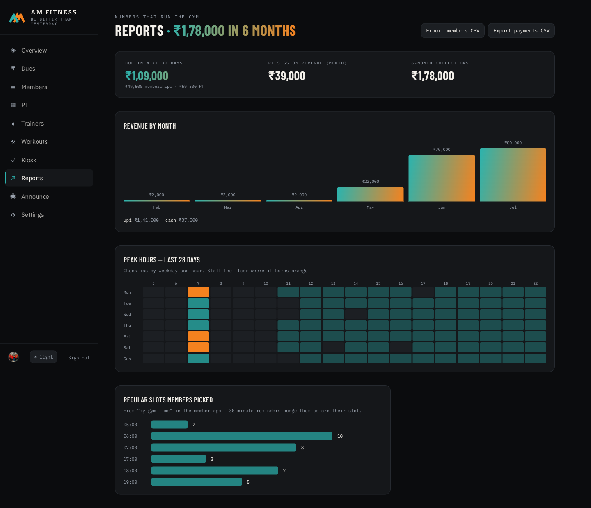Click the PT grid icon
591x508 pixels.
13,105
